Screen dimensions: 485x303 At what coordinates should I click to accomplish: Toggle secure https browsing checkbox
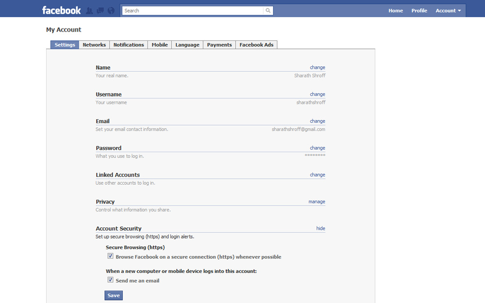(x=111, y=256)
